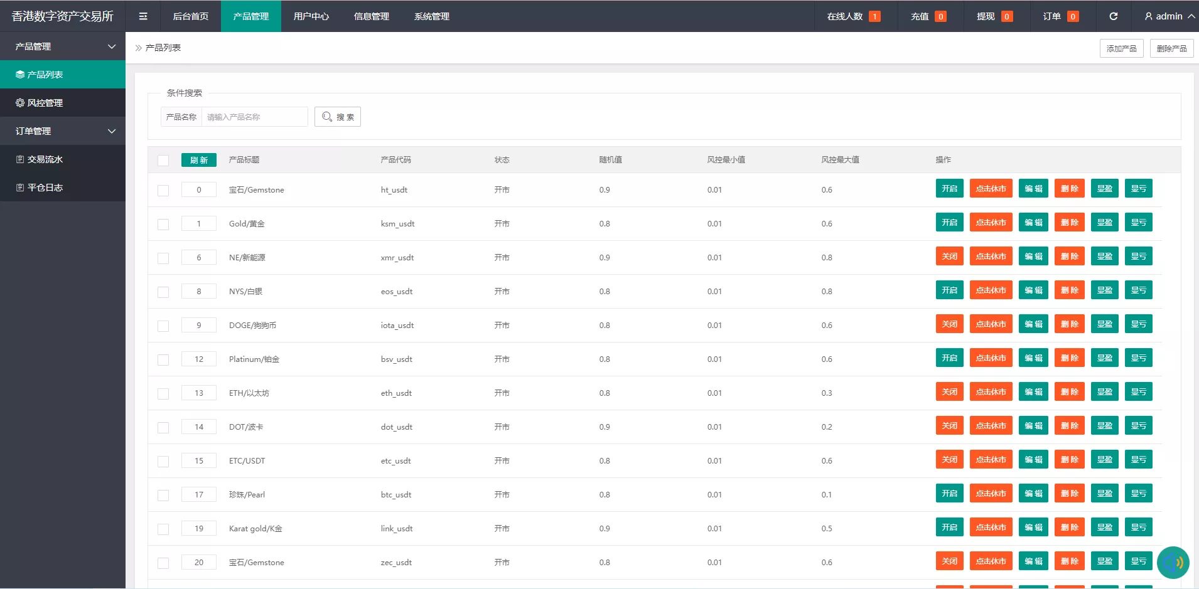Screen dimensions: 1199x589
Task: Focus the 产品名称 search input field
Action: coord(254,117)
